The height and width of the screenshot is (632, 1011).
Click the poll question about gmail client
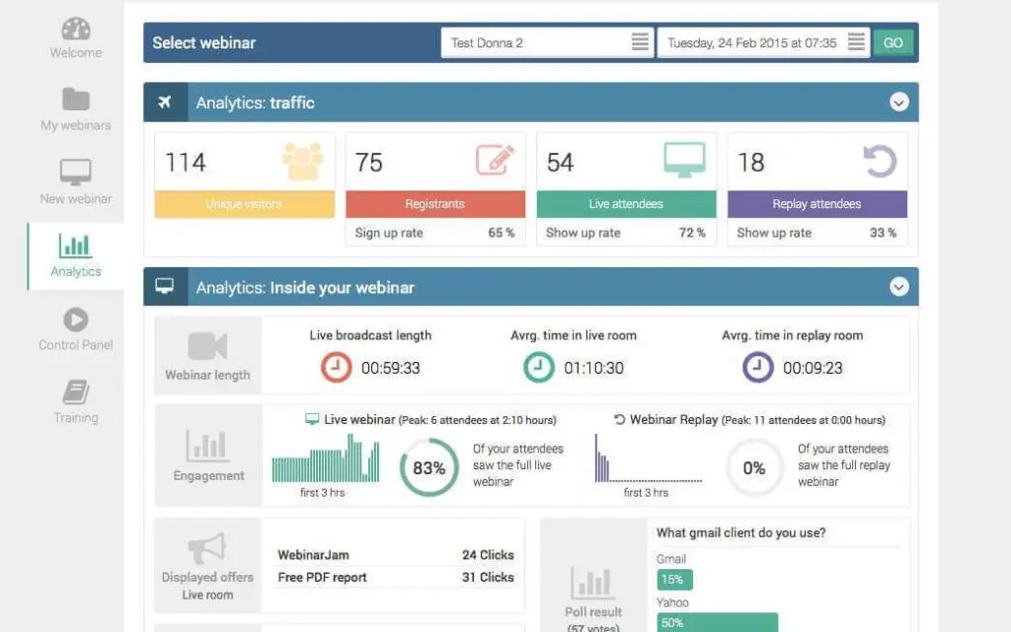pos(740,532)
